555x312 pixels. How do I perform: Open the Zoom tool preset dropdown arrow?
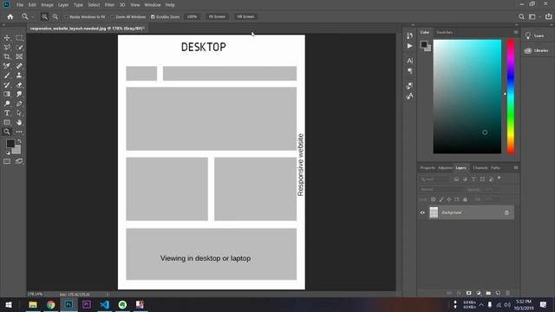tap(33, 17)
